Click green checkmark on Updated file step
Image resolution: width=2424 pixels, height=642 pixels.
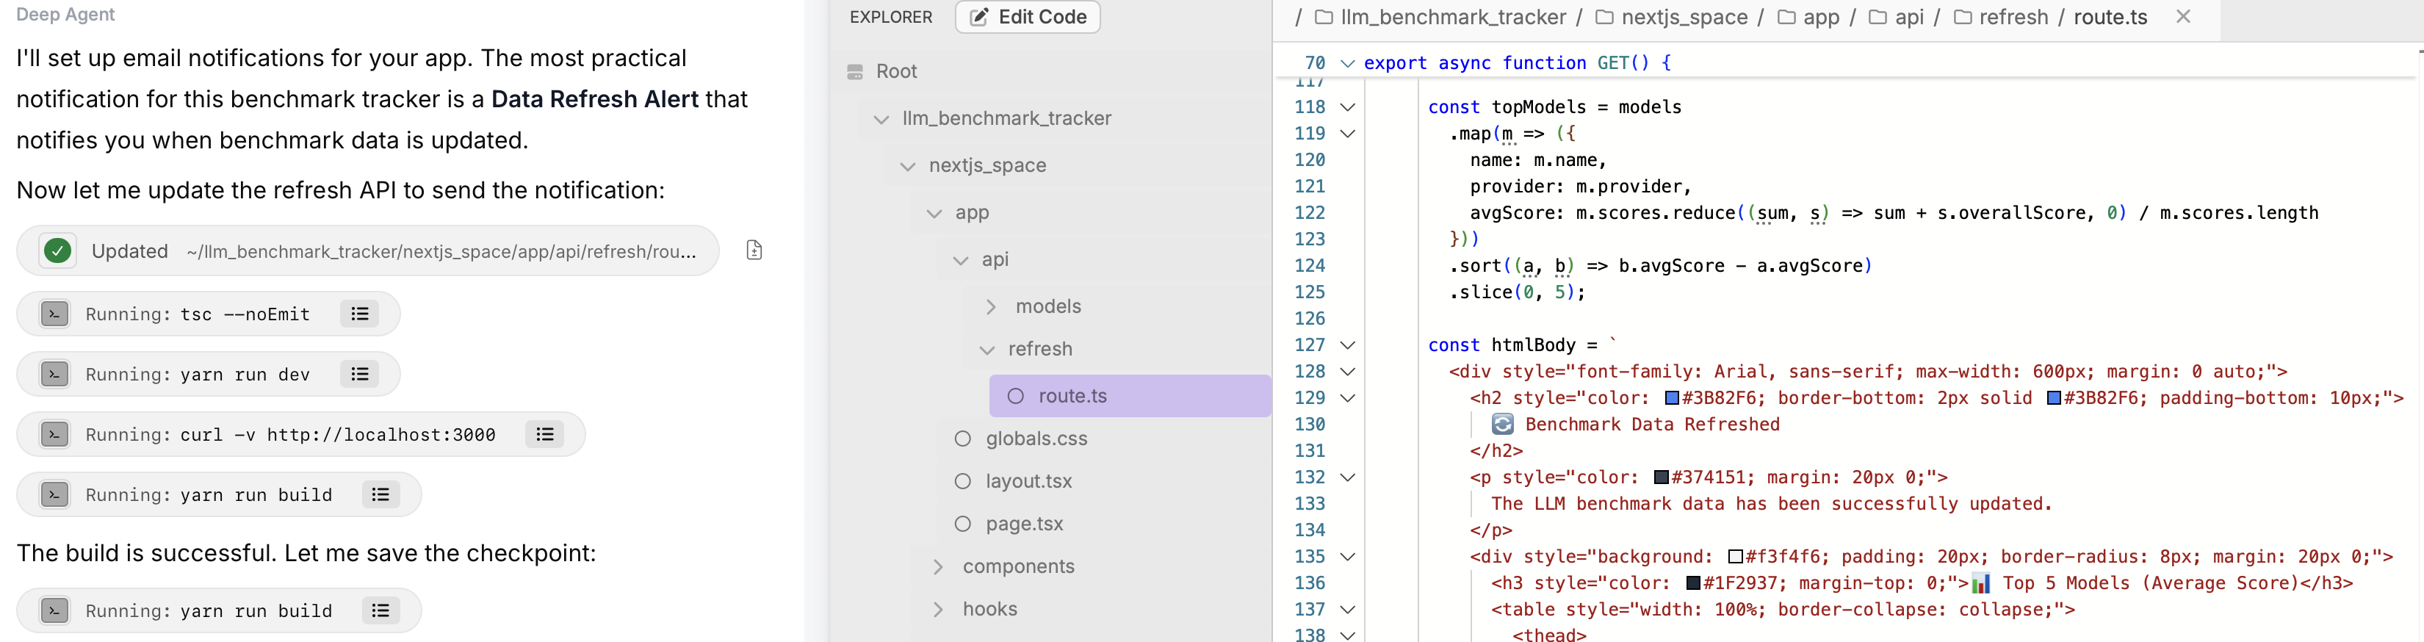tap(57, 251)
